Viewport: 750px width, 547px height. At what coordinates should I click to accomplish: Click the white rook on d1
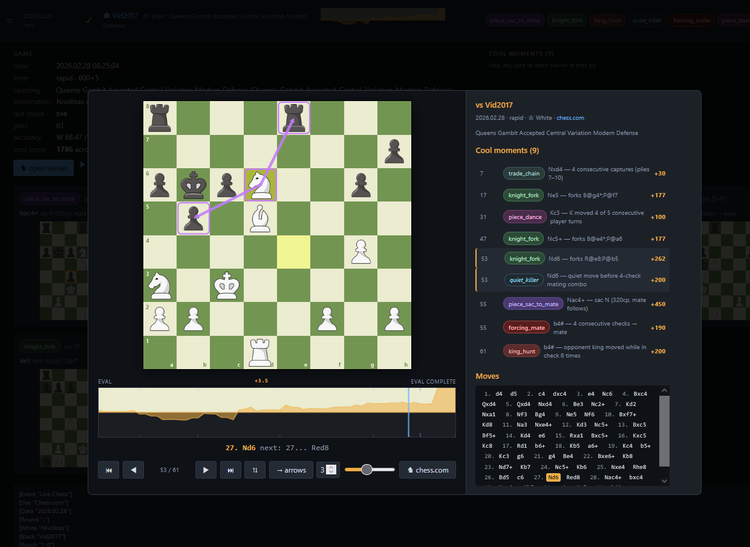[260, 352]
